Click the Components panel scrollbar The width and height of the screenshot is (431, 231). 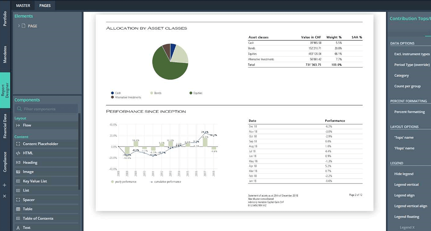79,152
